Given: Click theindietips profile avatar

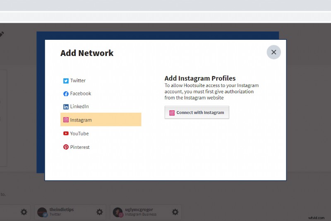Looking at the screenshot, I should pyautogui.click(x=42, y=212).
